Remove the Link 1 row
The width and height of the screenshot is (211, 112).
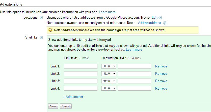pos(161,66)
